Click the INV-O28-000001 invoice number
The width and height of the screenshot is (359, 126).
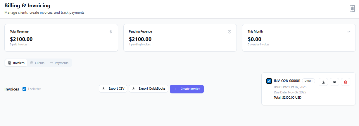[287, 81]
